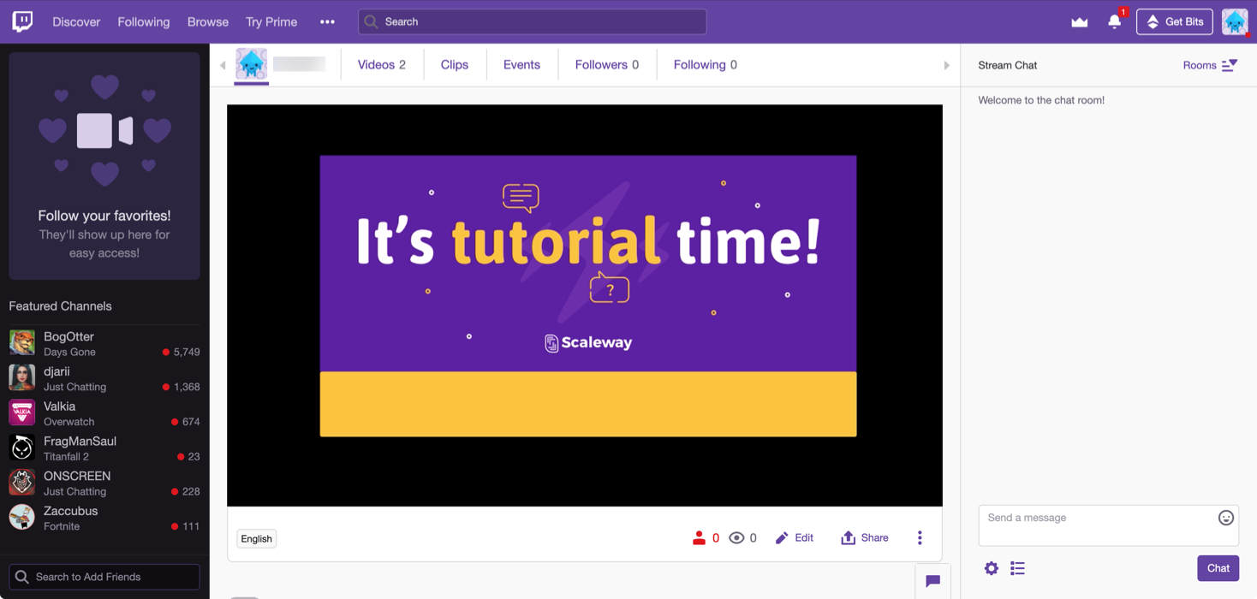This screenshot has height=599, width=1257.
Task: Click the user avatar in top right
Action: pyautogui.click(x=1234, y=22)
